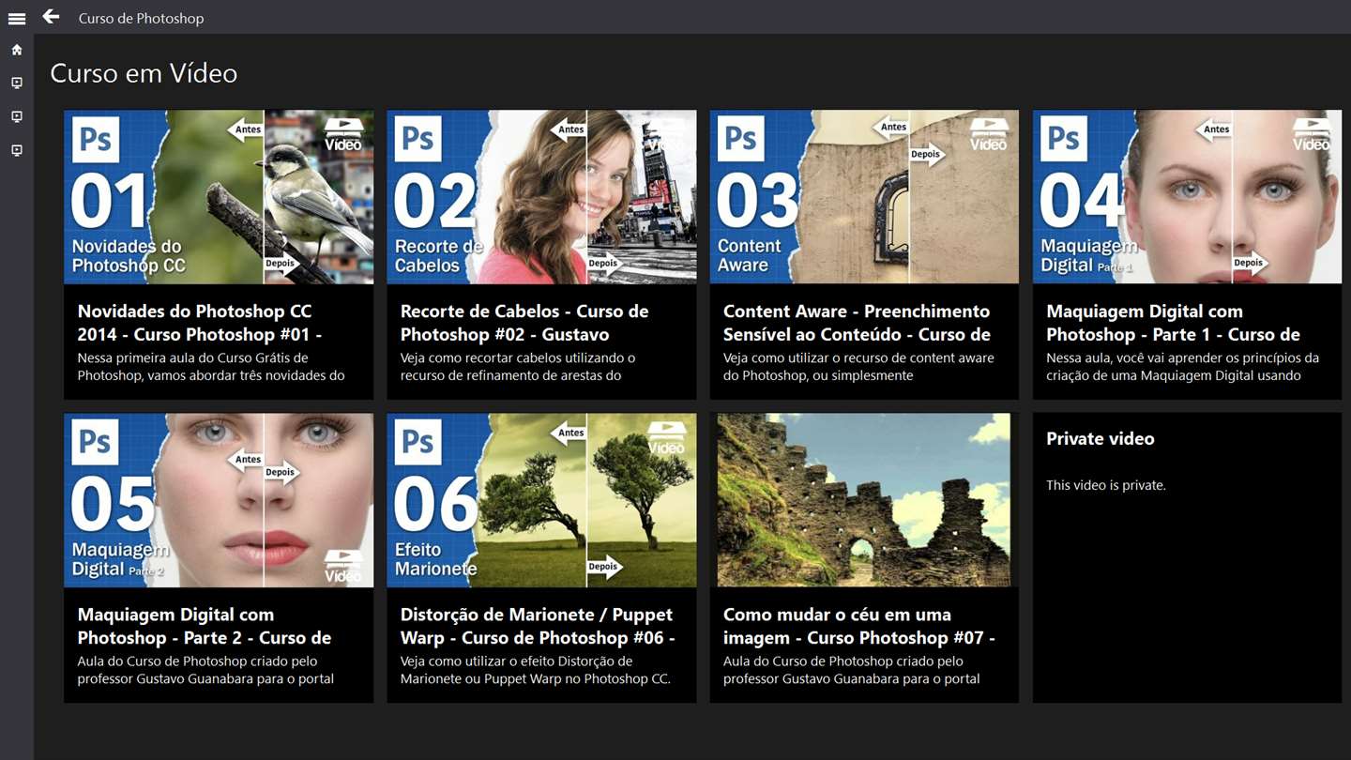Click description 'Nessa primeira aula do Curso Grátis'
The width and height of the screenshot is (1351, 760).
211,366
